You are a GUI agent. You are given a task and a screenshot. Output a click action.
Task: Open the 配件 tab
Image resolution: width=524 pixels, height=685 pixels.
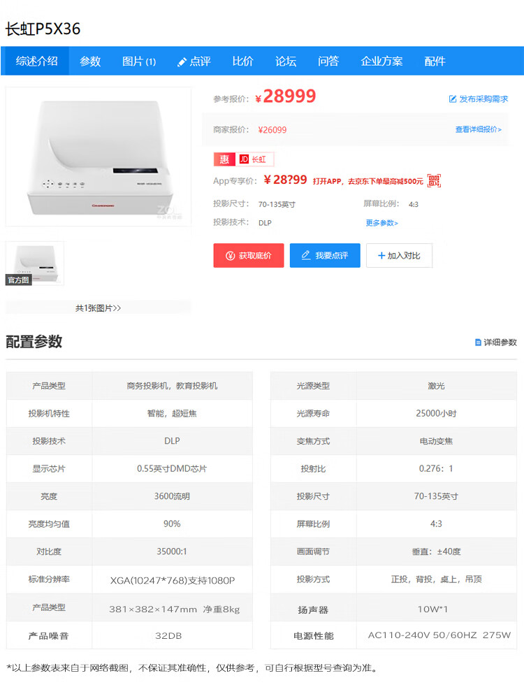point(435,62)
